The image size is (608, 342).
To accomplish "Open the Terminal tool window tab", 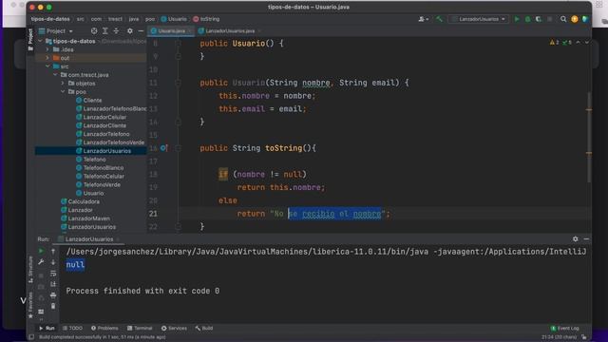I will [140, 329].
